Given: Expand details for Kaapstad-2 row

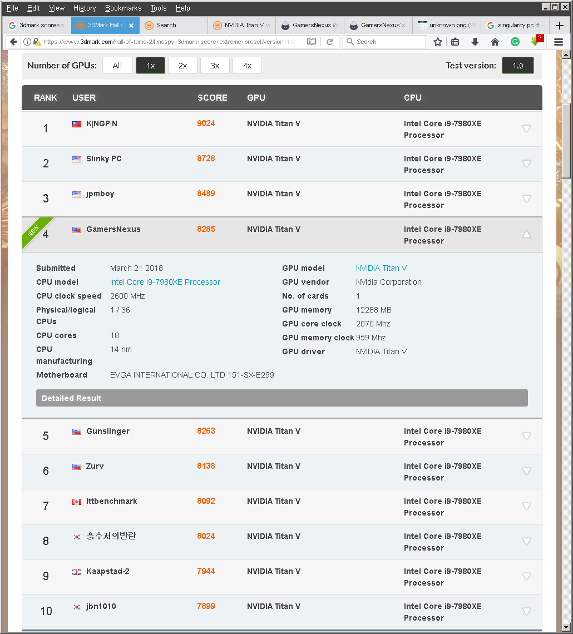Looking at the screenshot, I should [x=526, y=576].
